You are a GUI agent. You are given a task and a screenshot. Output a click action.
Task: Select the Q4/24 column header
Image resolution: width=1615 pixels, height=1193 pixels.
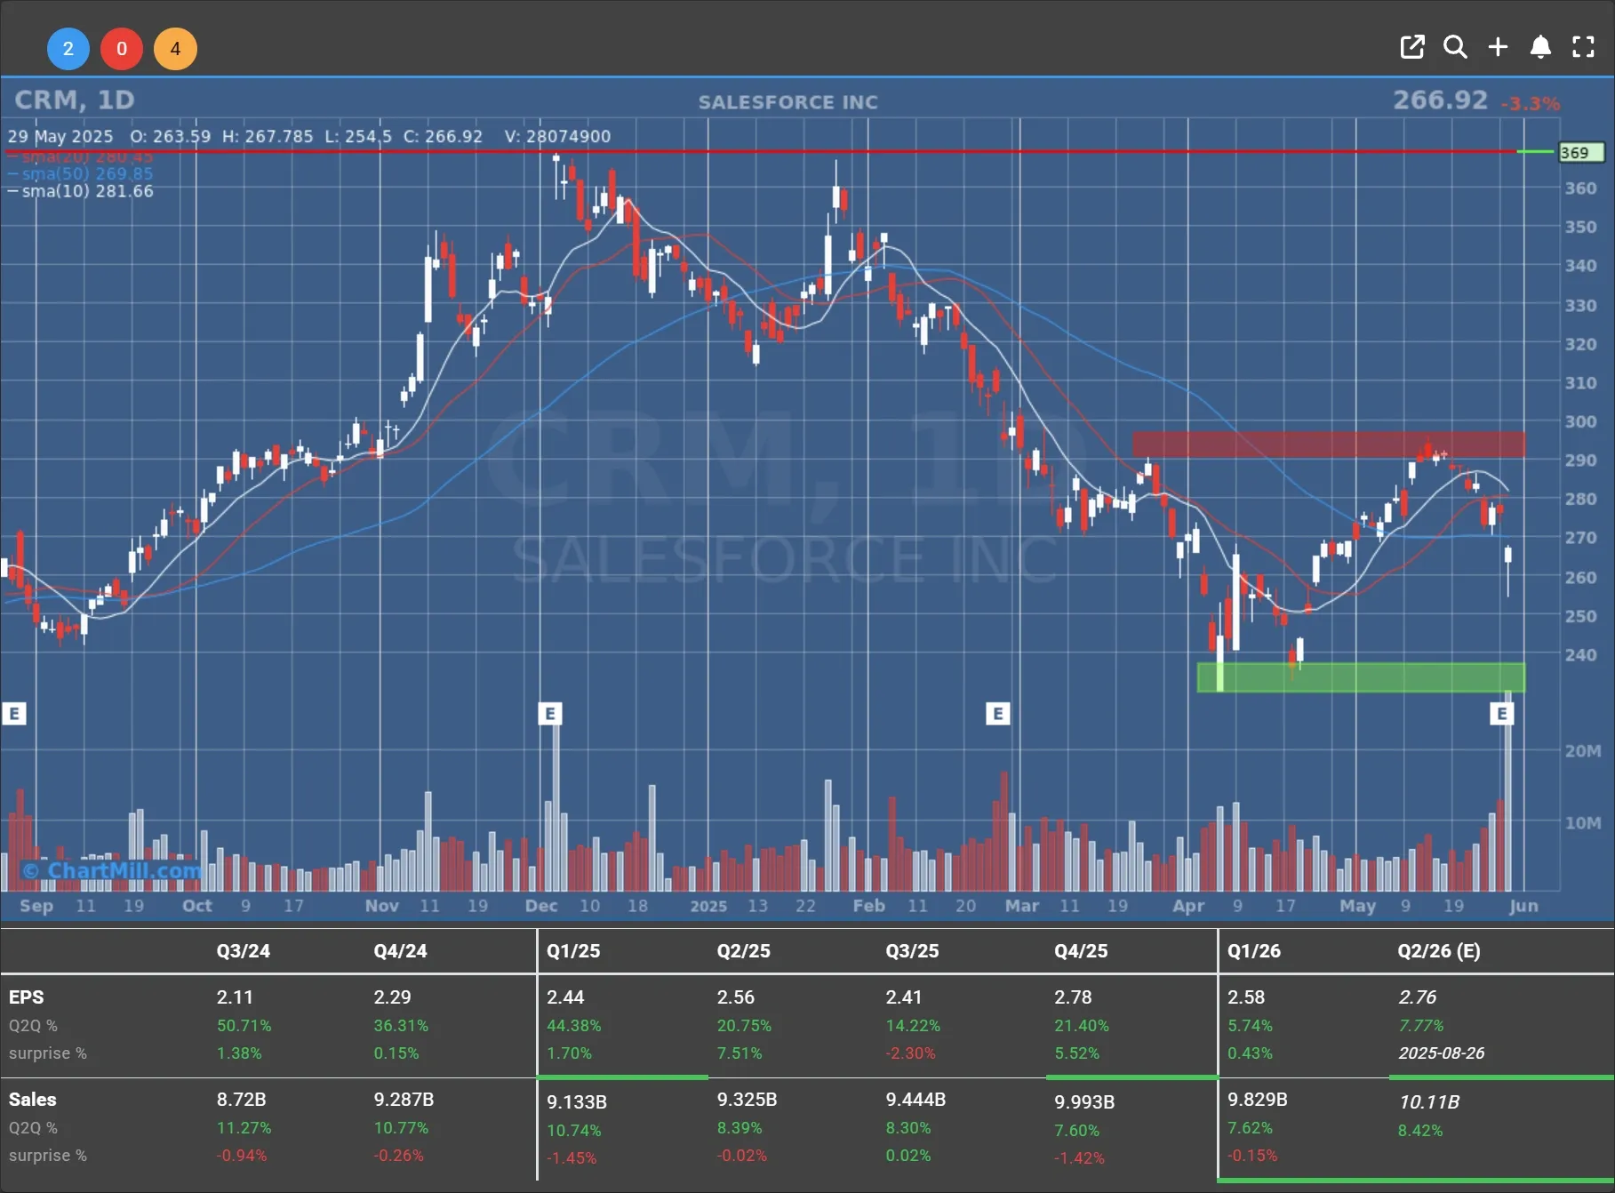coord(400,950)
